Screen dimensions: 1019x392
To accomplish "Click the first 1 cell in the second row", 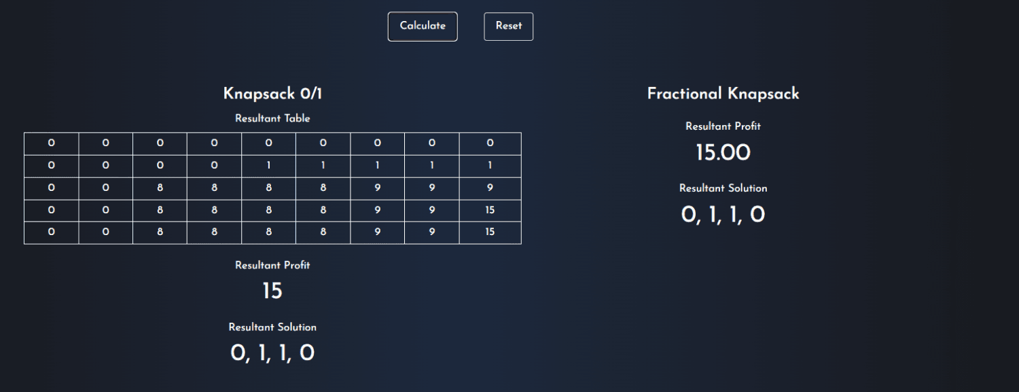I will [269, 166].
